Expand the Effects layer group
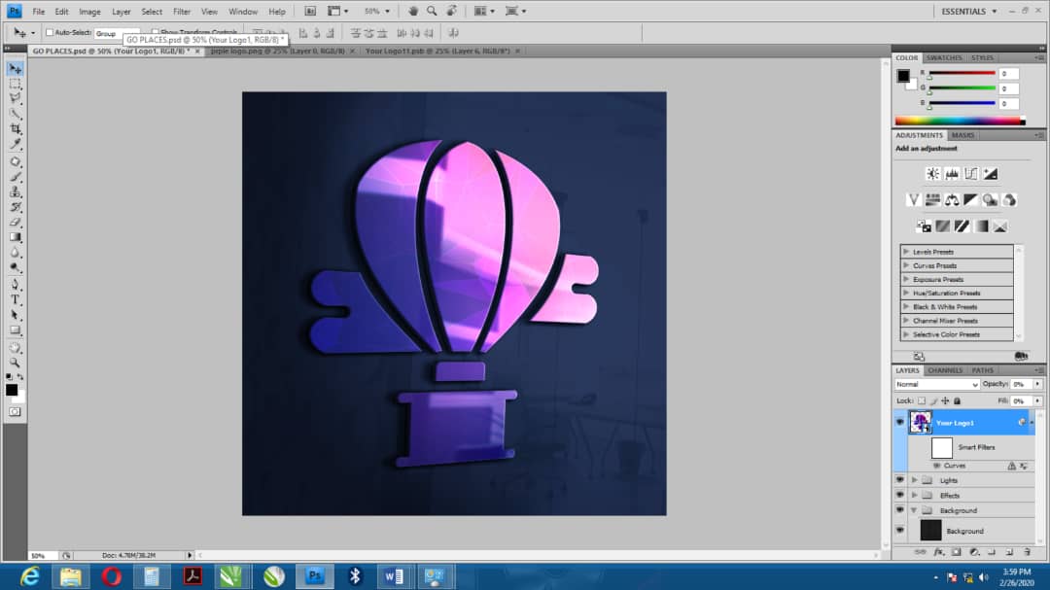 click(x=914, y=496)
